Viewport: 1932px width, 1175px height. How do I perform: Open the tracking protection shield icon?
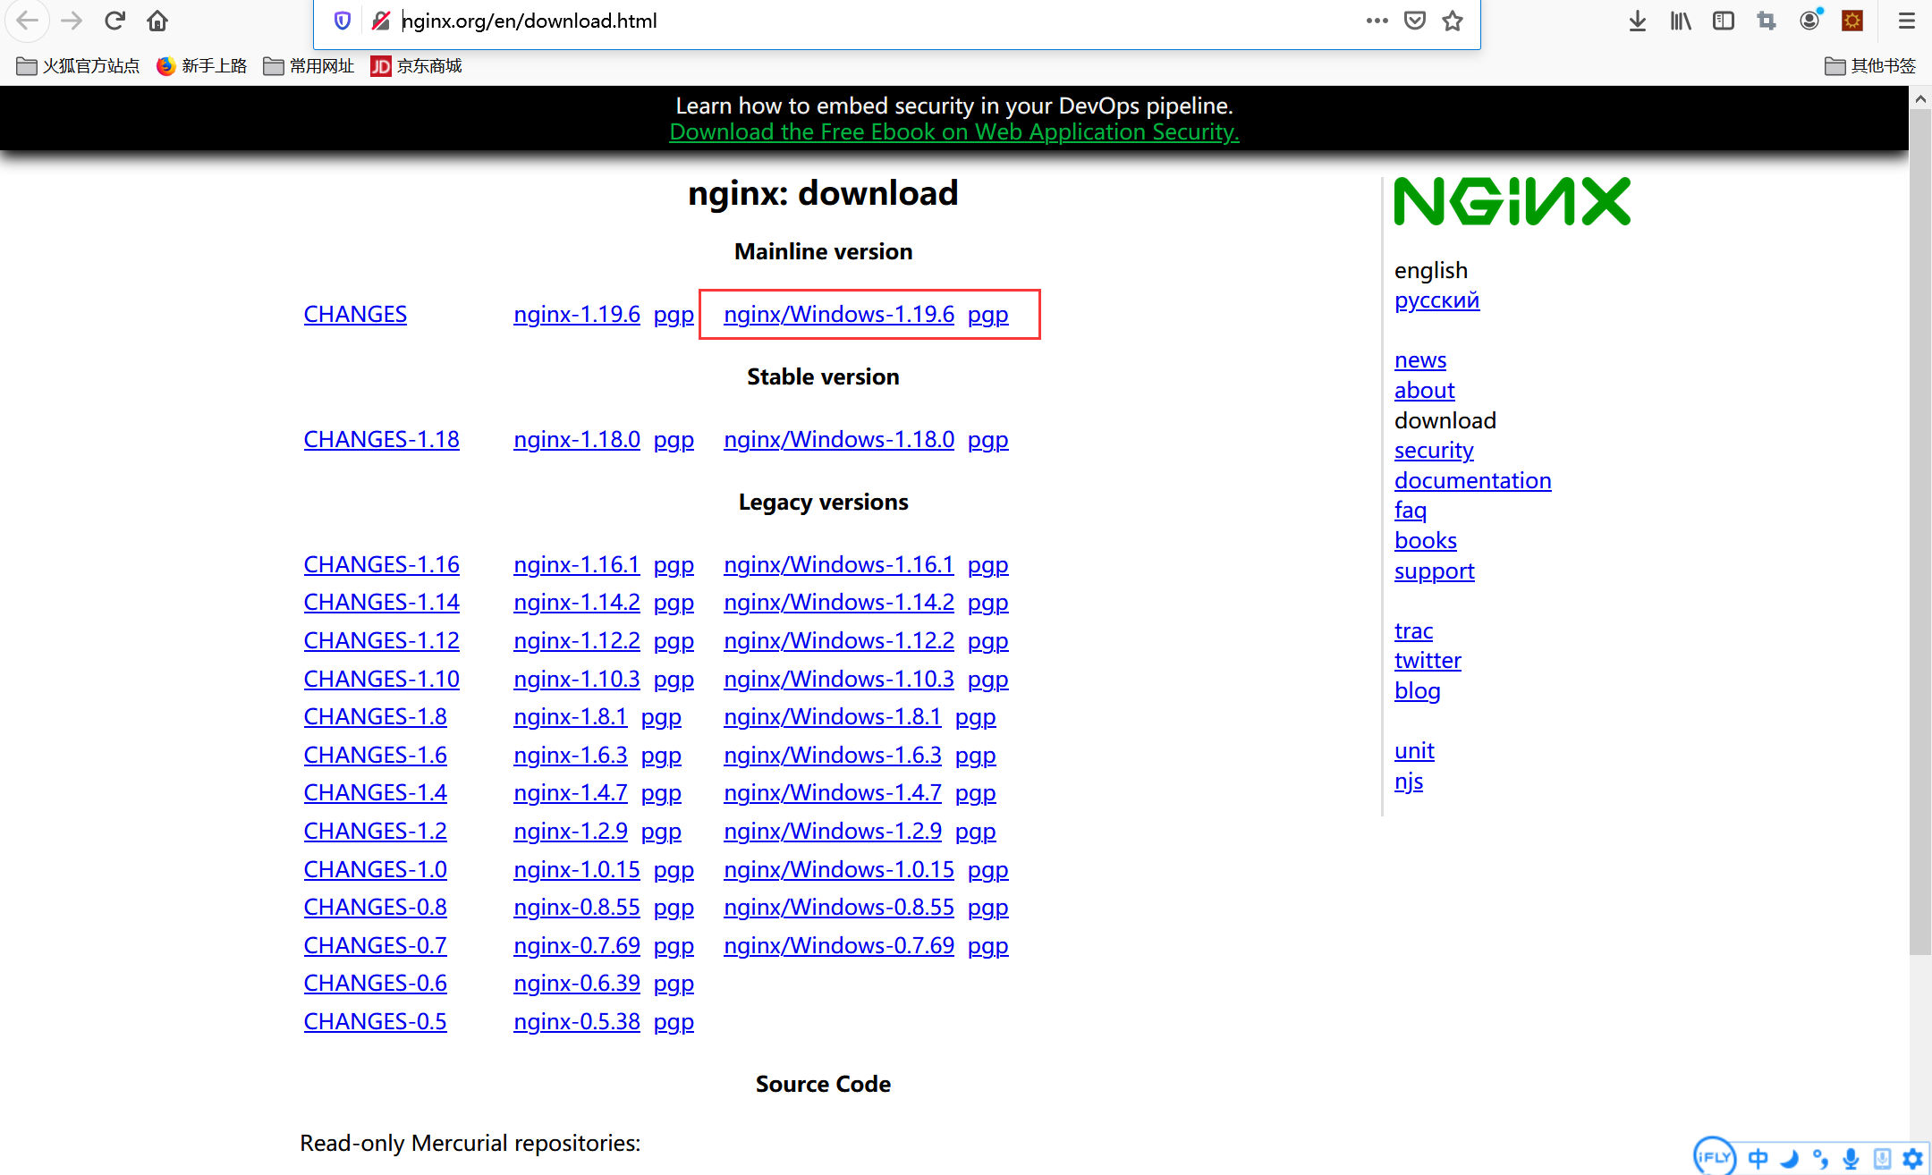tap(343, 21)
